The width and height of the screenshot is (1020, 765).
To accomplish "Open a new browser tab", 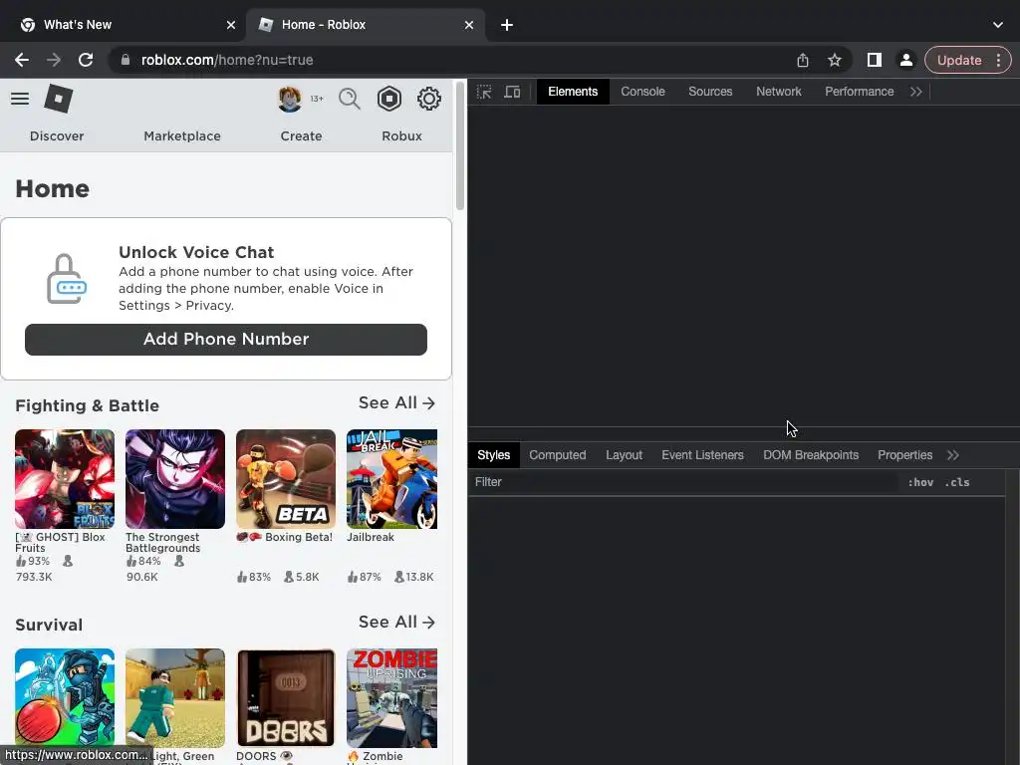I will coord(507,25).
